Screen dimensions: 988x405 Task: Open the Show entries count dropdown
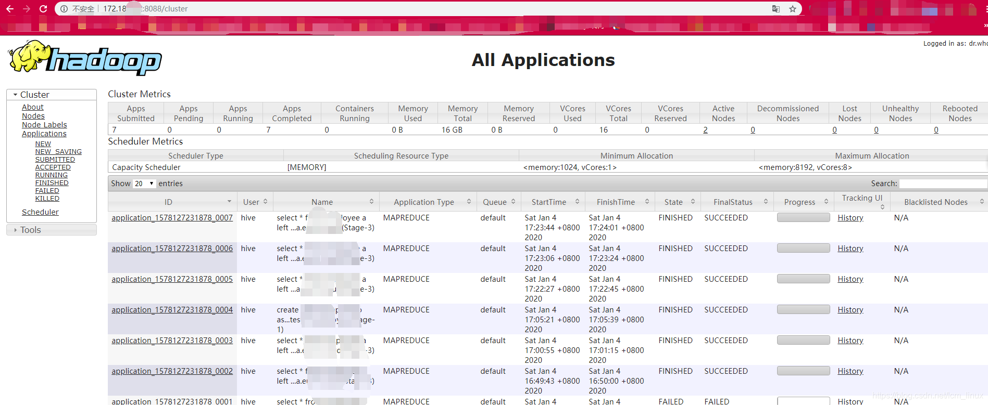[x=144, y=184]
